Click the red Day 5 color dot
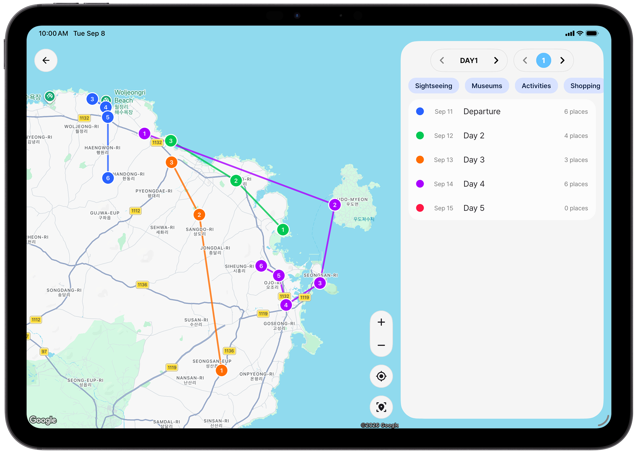 (420, 208)
